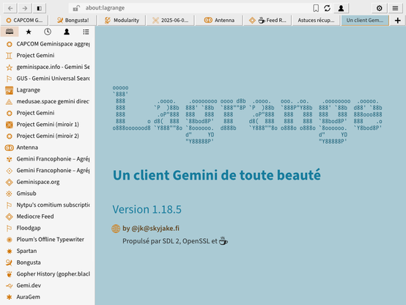Show the Feeds star sidebar tab
This screenshot has height=305, width=406.
(x=29, y=32)
